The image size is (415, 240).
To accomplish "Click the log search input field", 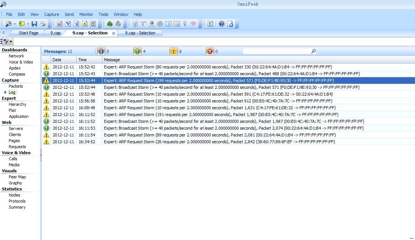I will [277, 51].
